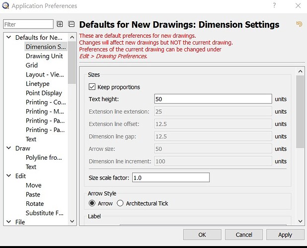Click the Cancel button

coord(244,235)
